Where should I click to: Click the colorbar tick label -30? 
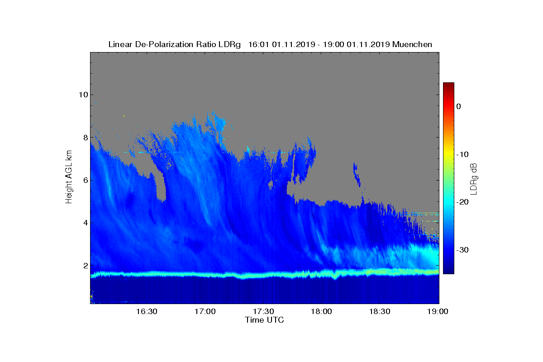pyautogui.click(x=462, y=250)
